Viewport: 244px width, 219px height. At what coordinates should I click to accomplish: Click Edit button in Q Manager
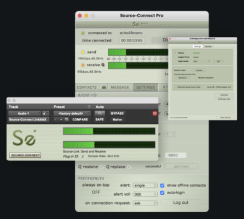pos(219,61)
